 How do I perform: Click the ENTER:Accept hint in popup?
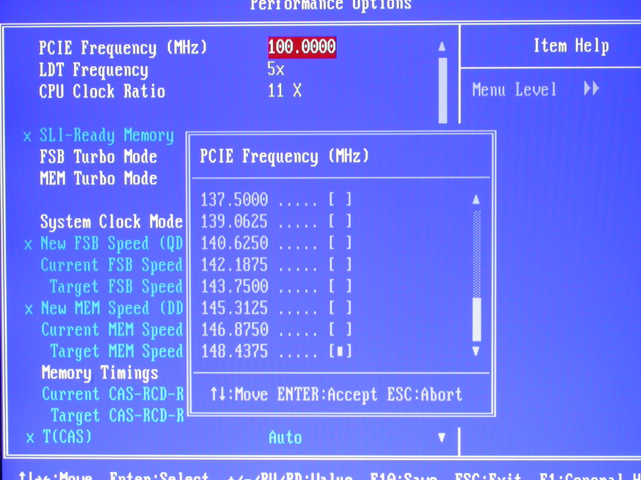pyautogui.click(x=327, y=395)
